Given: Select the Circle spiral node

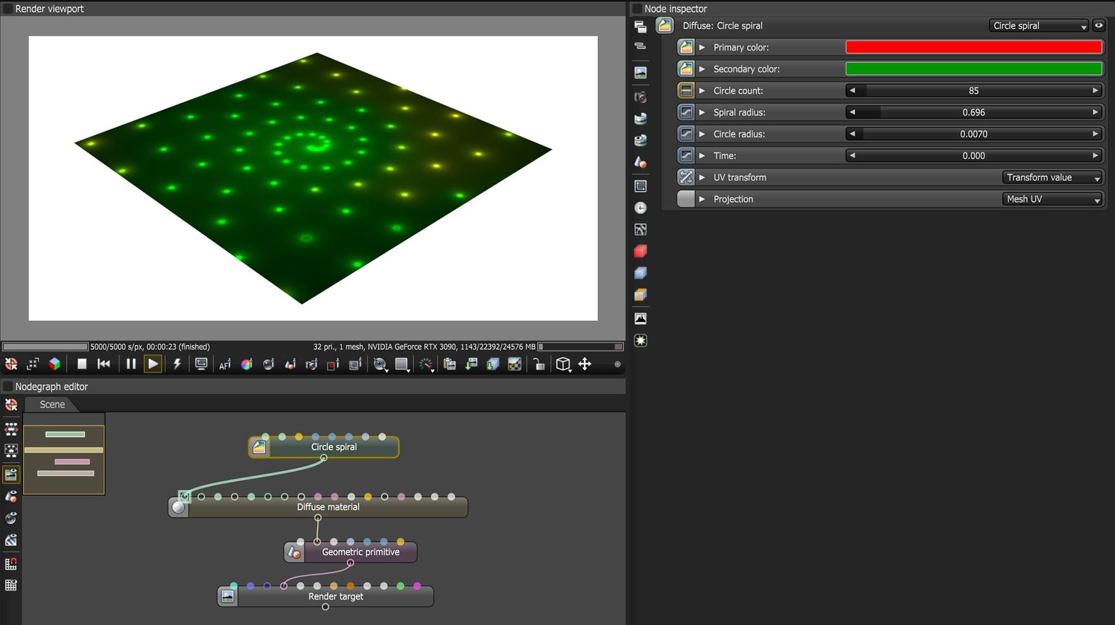Looking at the screenshot, I should 324,447.
